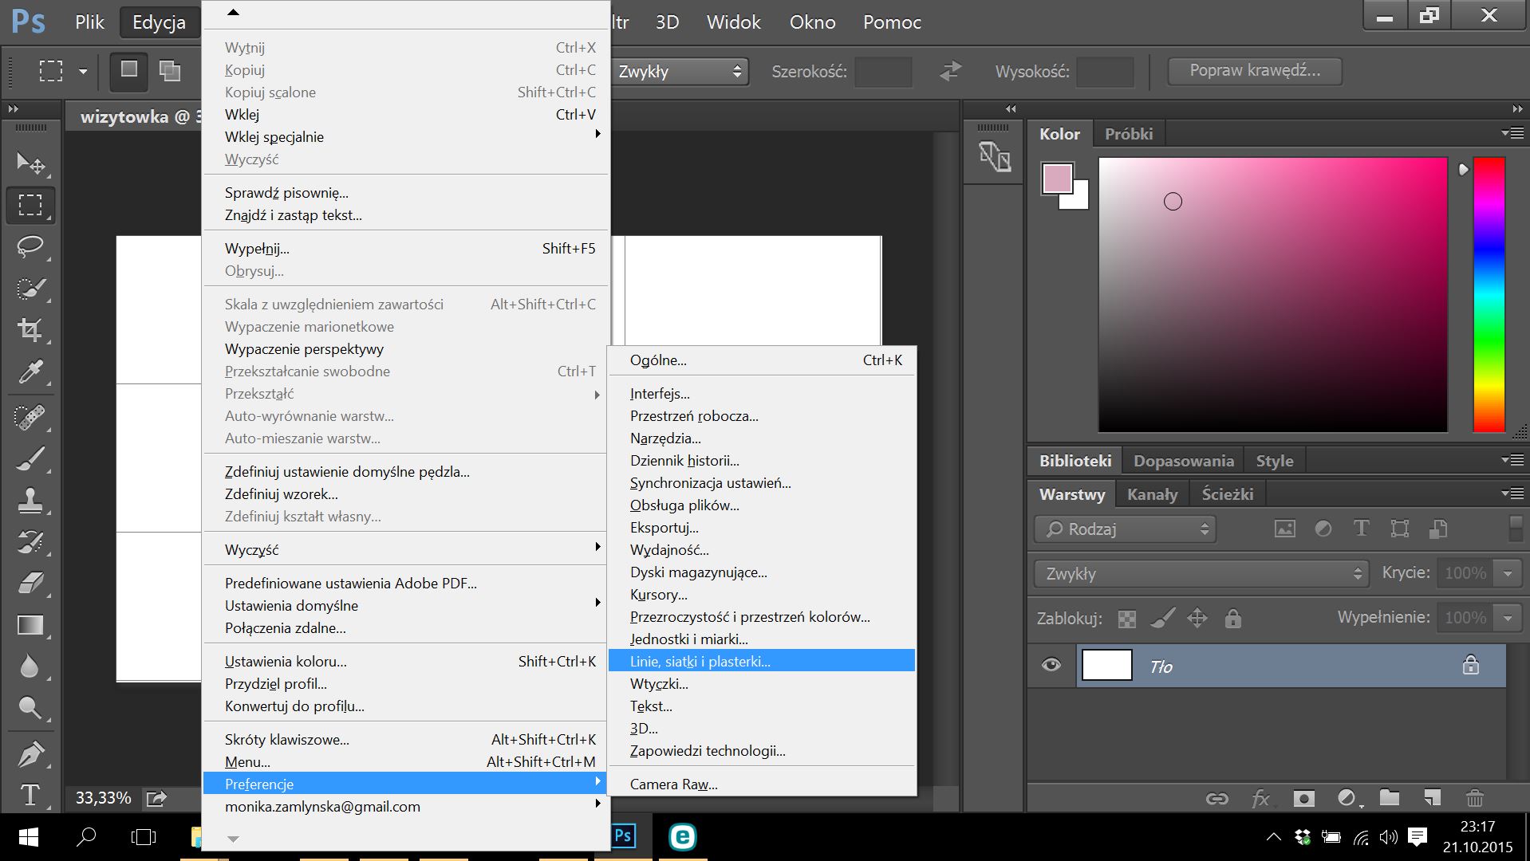Image resolution: width=1530 pixels, height=861 pixels.
Task: Click the hue spectrum slider bar
Action: (1489, 294)
